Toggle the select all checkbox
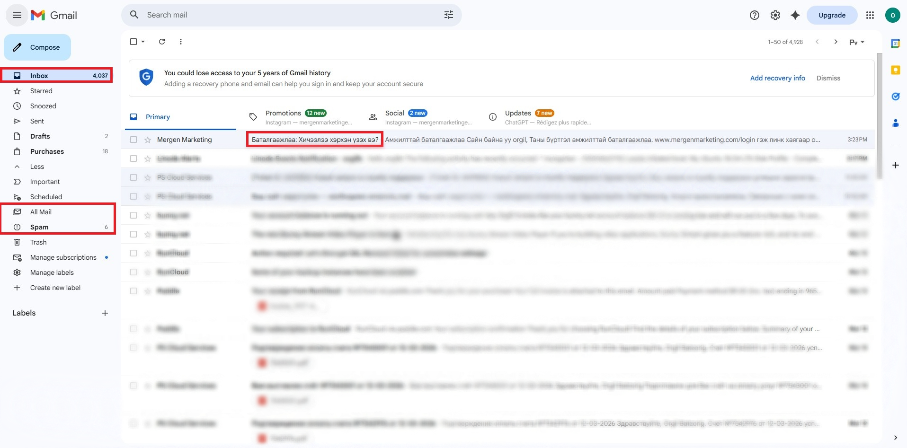This screenshot has width=907, height=448. [133, 42]
